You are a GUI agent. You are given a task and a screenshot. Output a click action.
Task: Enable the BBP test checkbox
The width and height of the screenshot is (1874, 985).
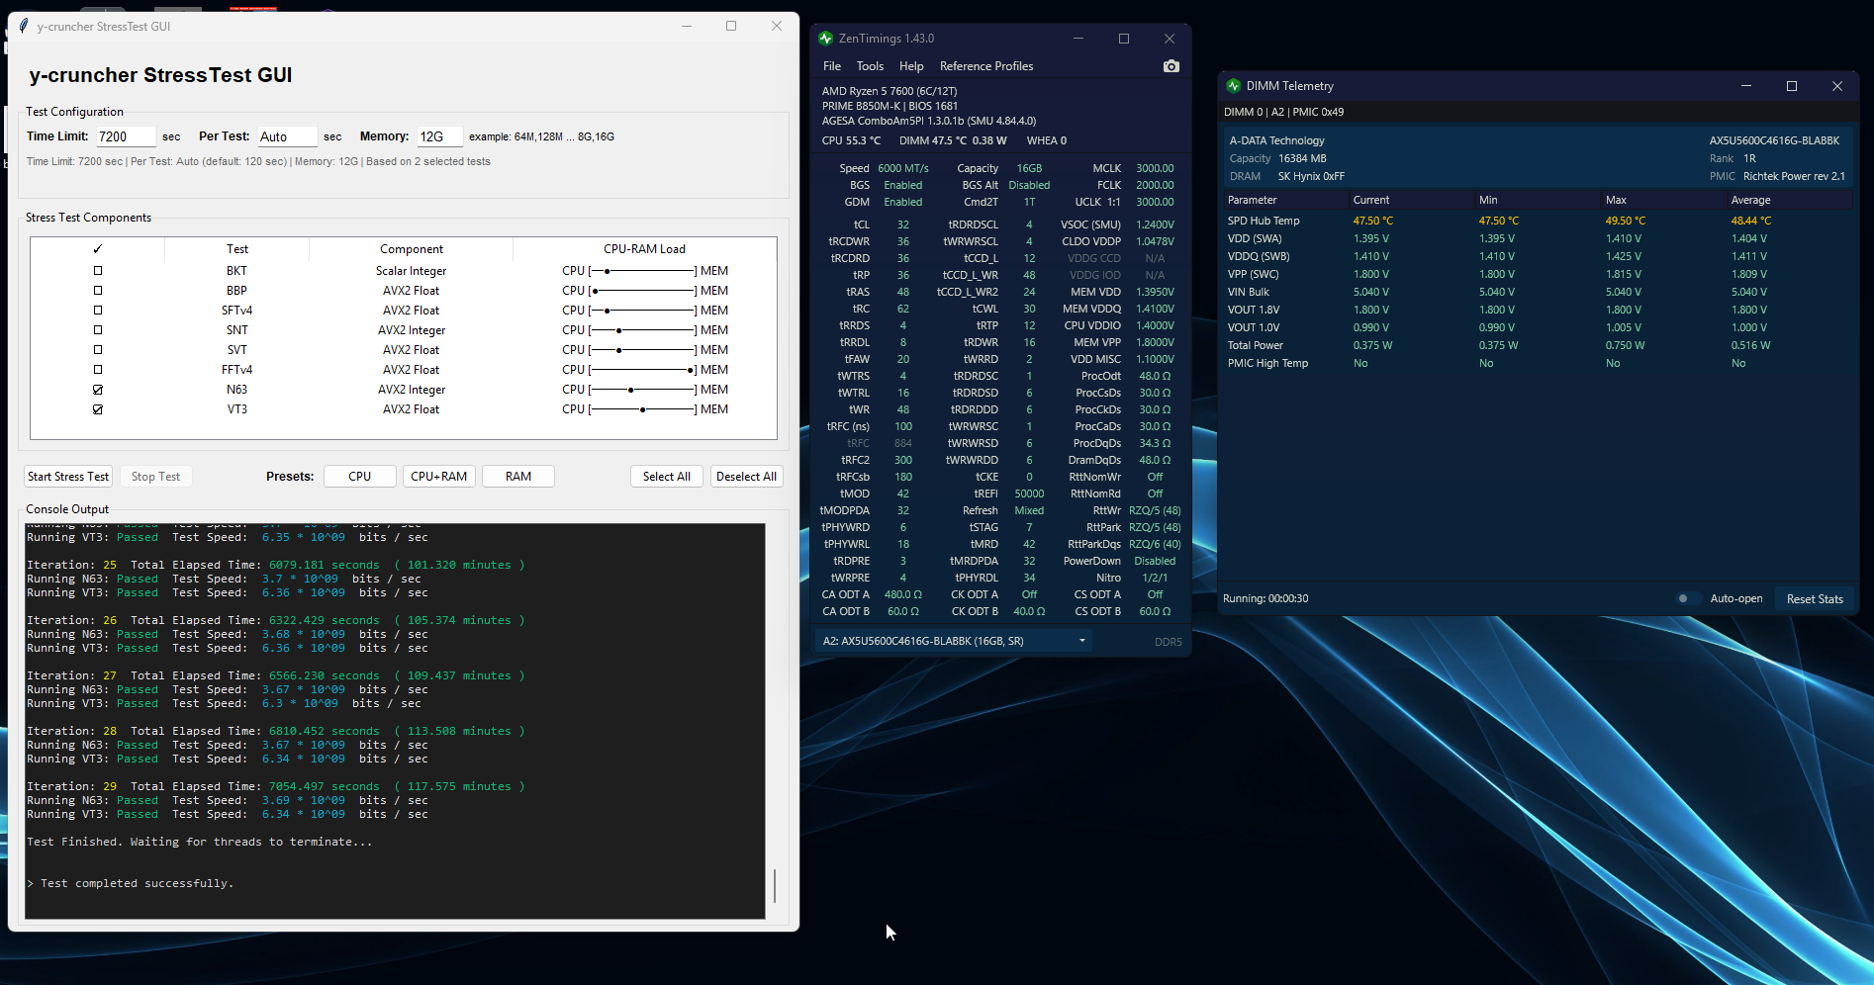98,291
